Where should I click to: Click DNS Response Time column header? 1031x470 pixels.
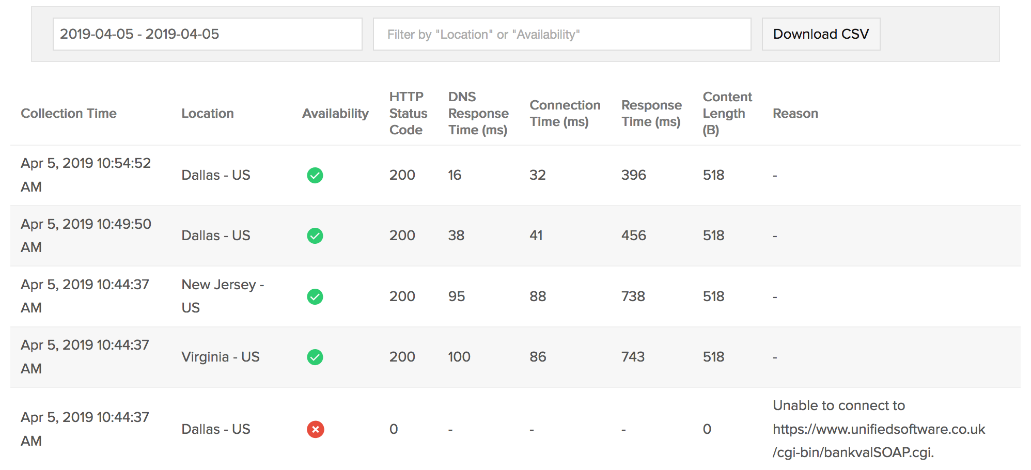click(x=478, y=114)
